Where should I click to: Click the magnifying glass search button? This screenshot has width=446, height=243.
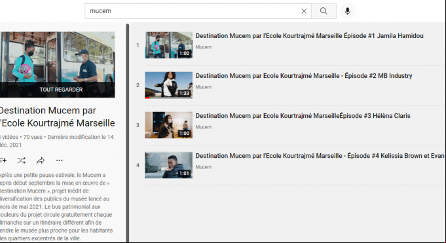coord(324,11)
